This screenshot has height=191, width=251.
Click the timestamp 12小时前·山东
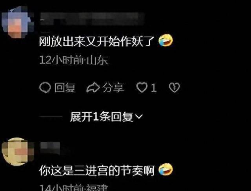pos(73,60)
